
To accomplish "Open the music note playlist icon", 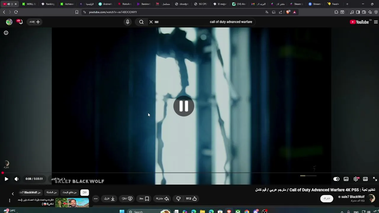I will (x=352, y=12).
